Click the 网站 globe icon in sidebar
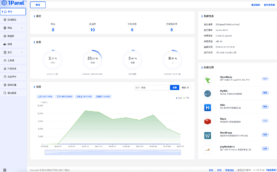Screen dimensions: 277x172 (x=5, y=28)
